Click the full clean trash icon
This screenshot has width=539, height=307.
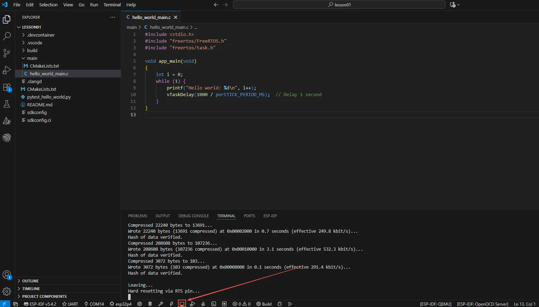pos(150,304)
